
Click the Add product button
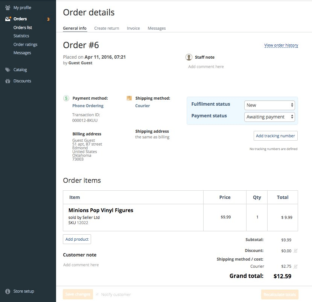[77, 239]
